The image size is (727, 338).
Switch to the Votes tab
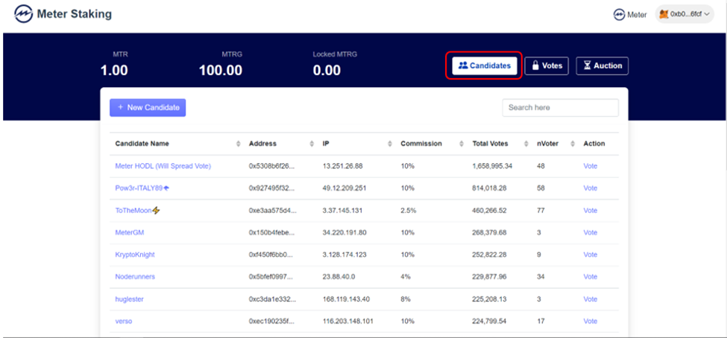point(547,66)
